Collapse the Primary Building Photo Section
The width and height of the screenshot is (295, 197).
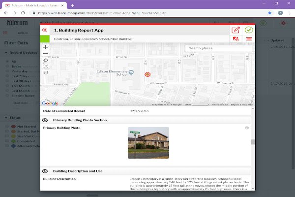coord(45,120)
